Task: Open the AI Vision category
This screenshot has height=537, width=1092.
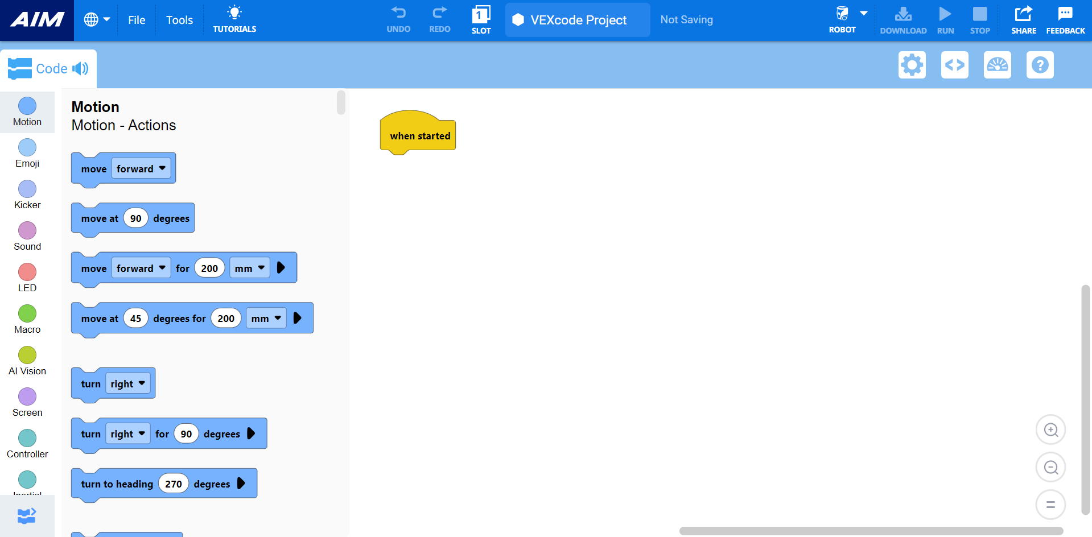Action: tap(27, 360)
